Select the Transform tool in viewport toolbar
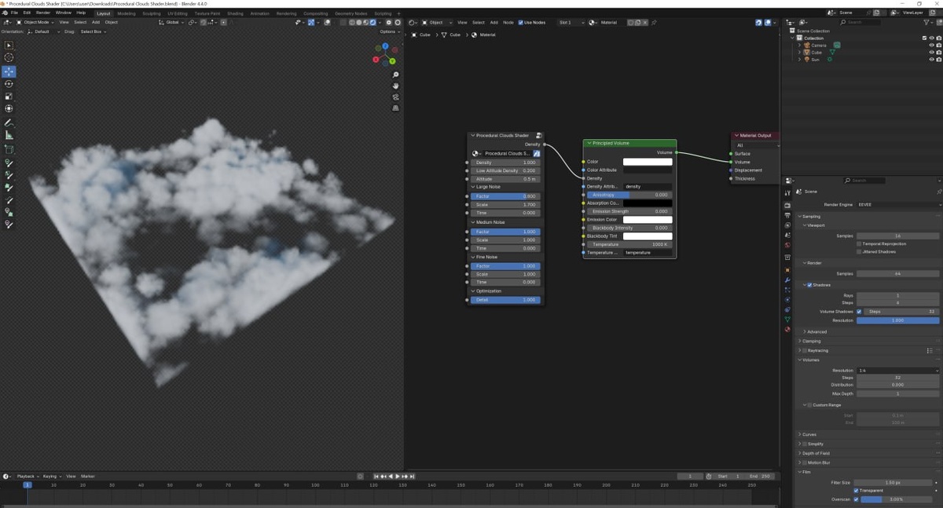 pos(9,109)
